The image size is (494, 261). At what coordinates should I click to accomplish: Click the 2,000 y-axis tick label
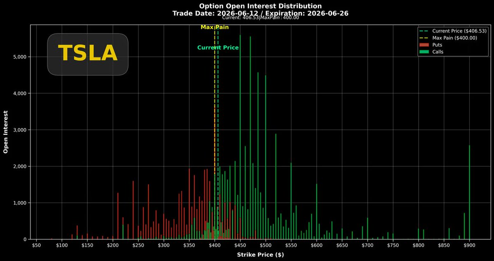tap(21, 166)
